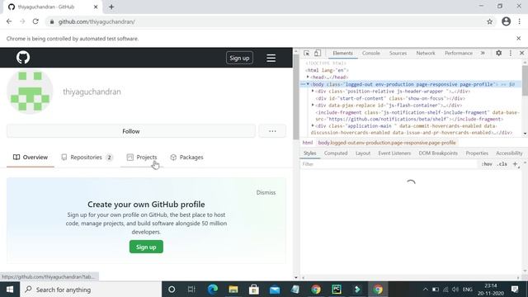Bookmark this page with the star icon
Screen dimensions: 528x297
pyautogui.click(x=489, y=21)
